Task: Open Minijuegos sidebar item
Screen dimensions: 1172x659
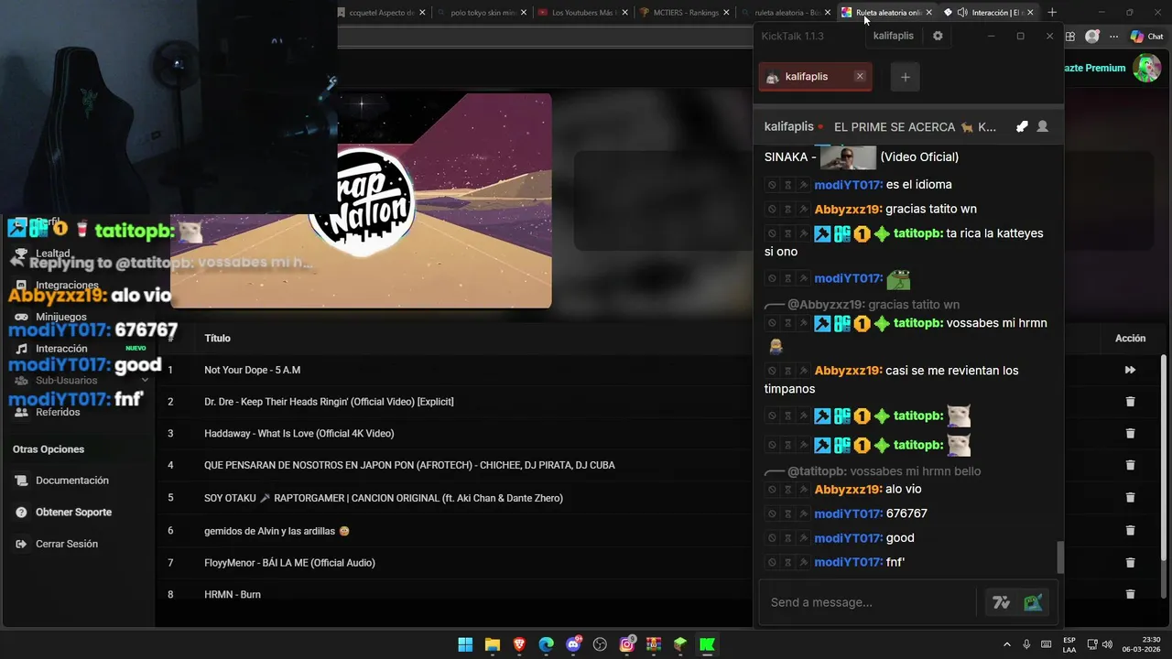Action: 61,317
